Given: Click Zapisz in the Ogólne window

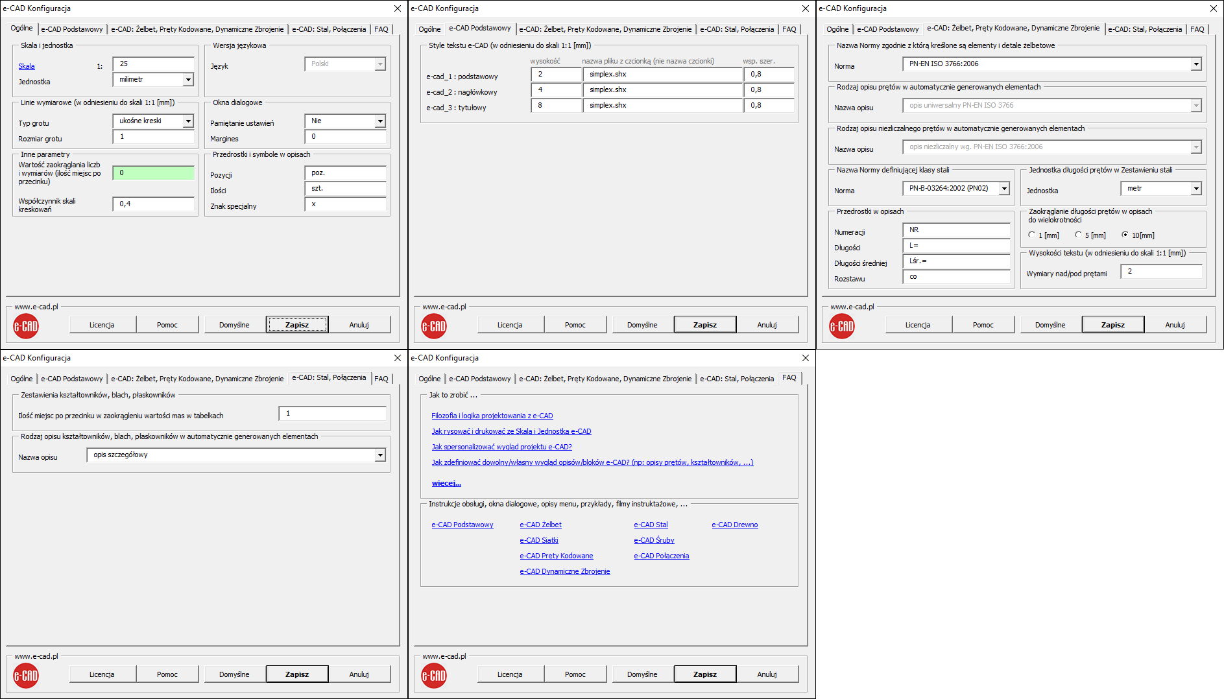Looking at the screenshot, I should [x=297, y=325].
